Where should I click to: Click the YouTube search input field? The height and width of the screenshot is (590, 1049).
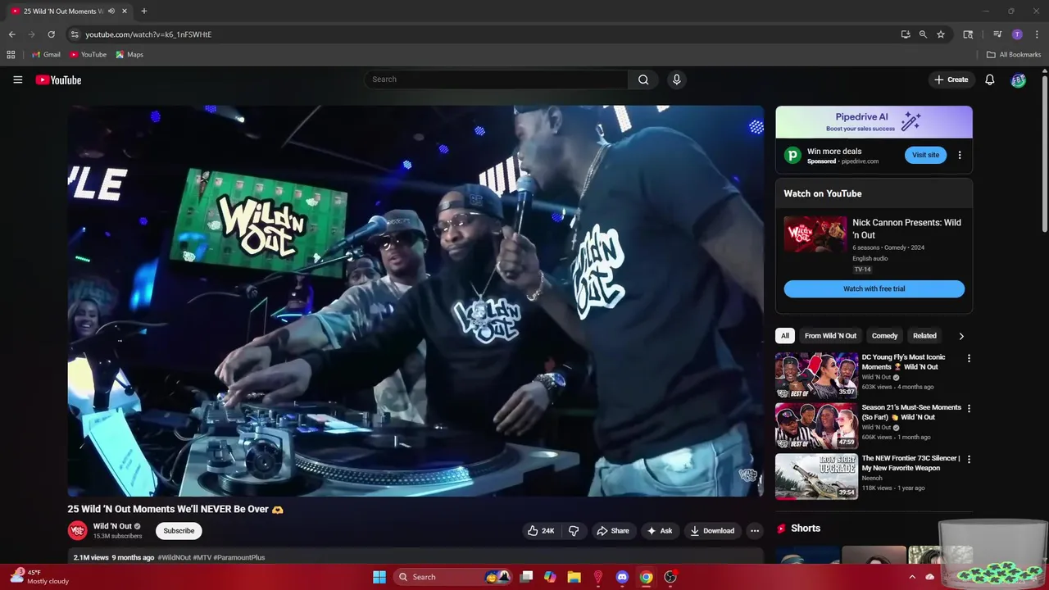click(497, 79)
